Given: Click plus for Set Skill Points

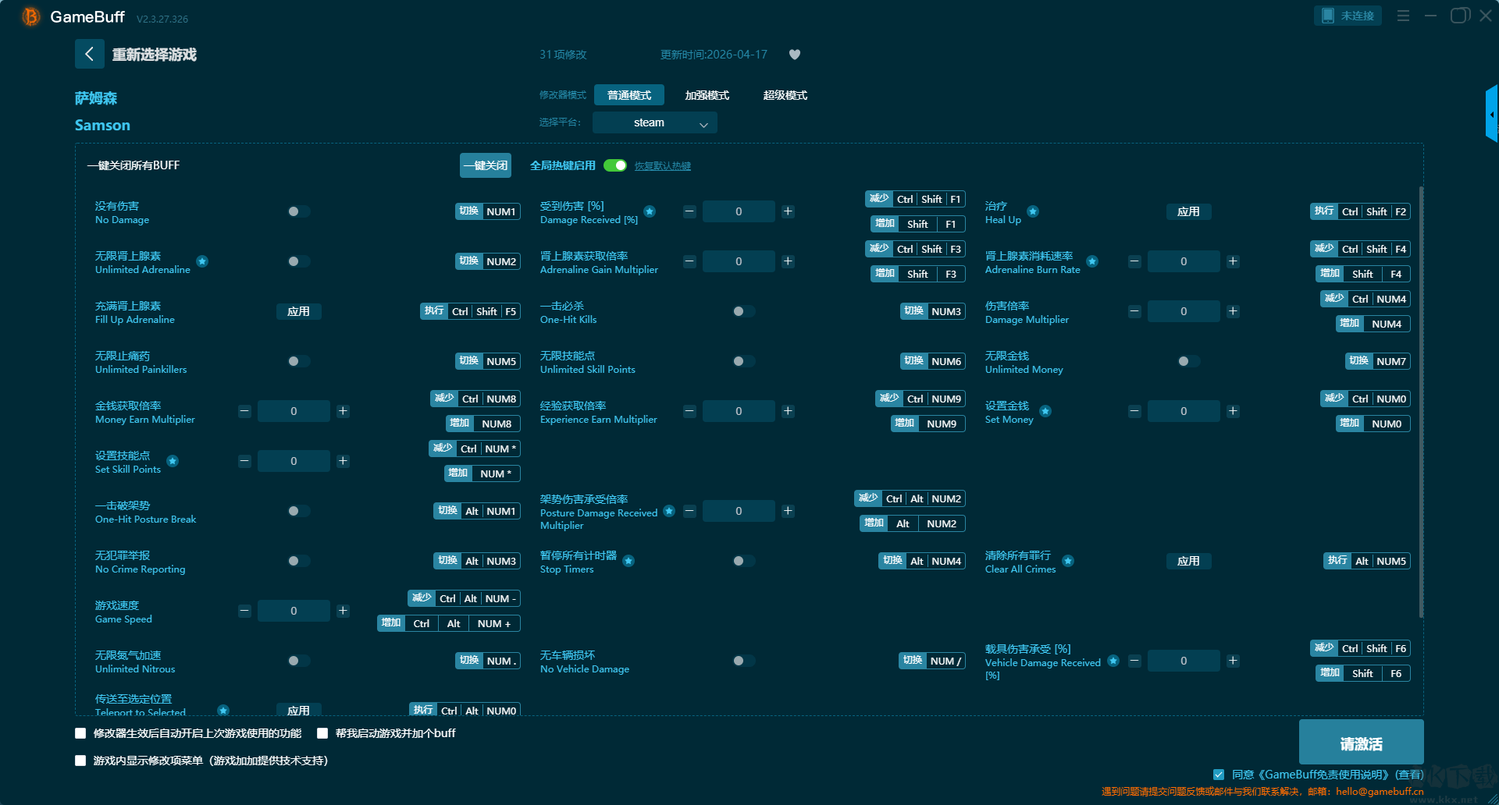Looking at the screenshot, I should pos(343,461).
